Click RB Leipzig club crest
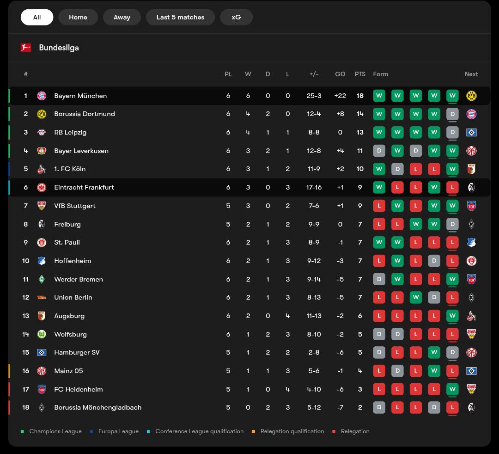Viewport: 499px width, 454px height. point(42,132)
